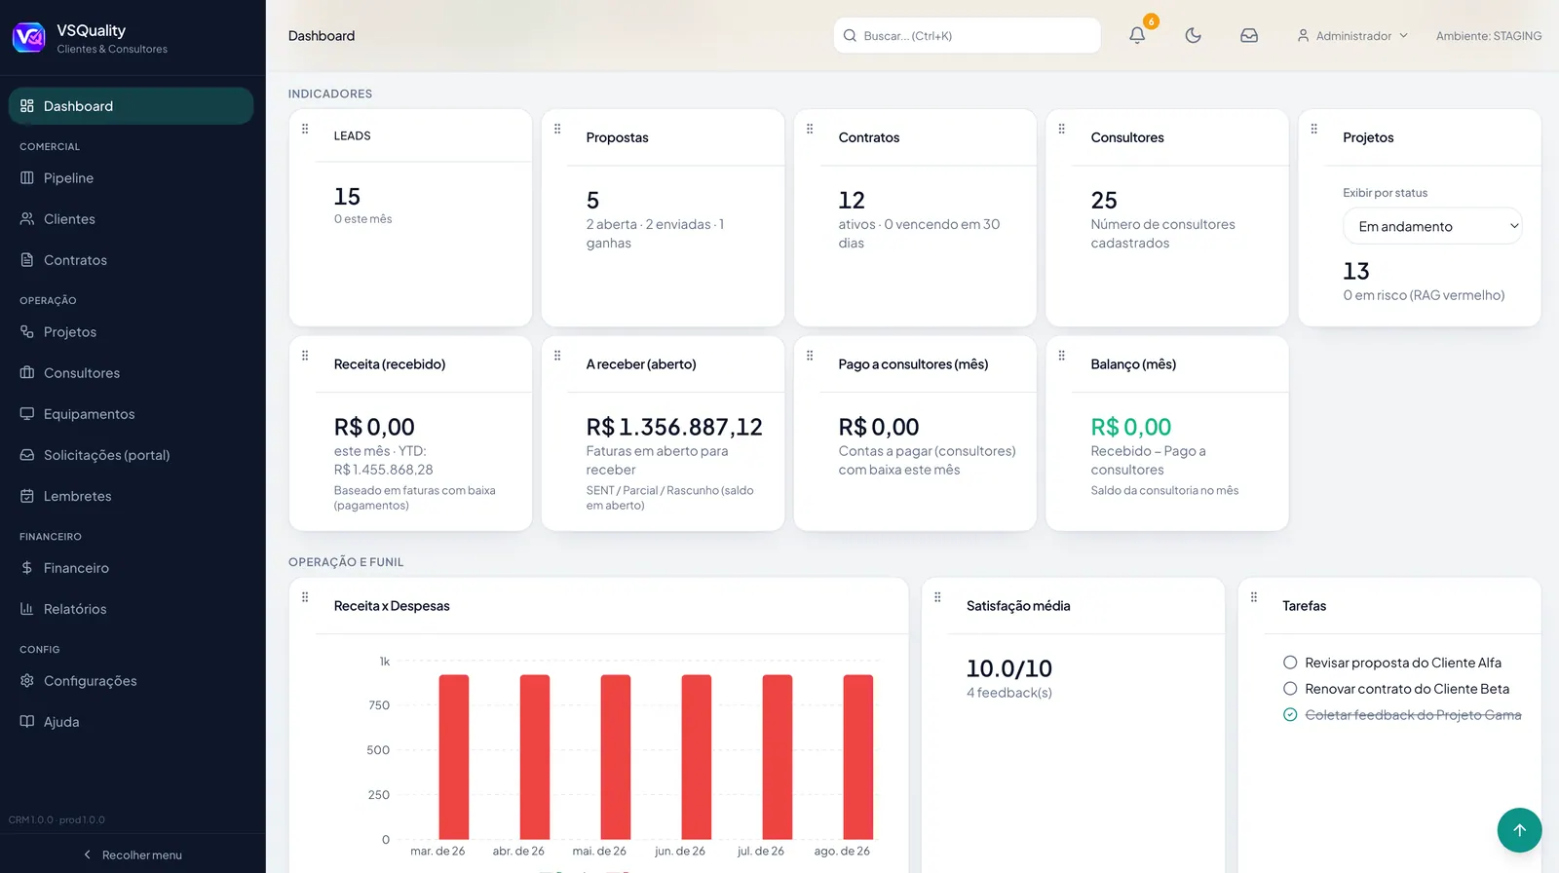Image resolution: width=1559 pixels, height=873 pixels.
Task: Click the scroll-to-top arrow button
Action: [x=1519, y=830]
